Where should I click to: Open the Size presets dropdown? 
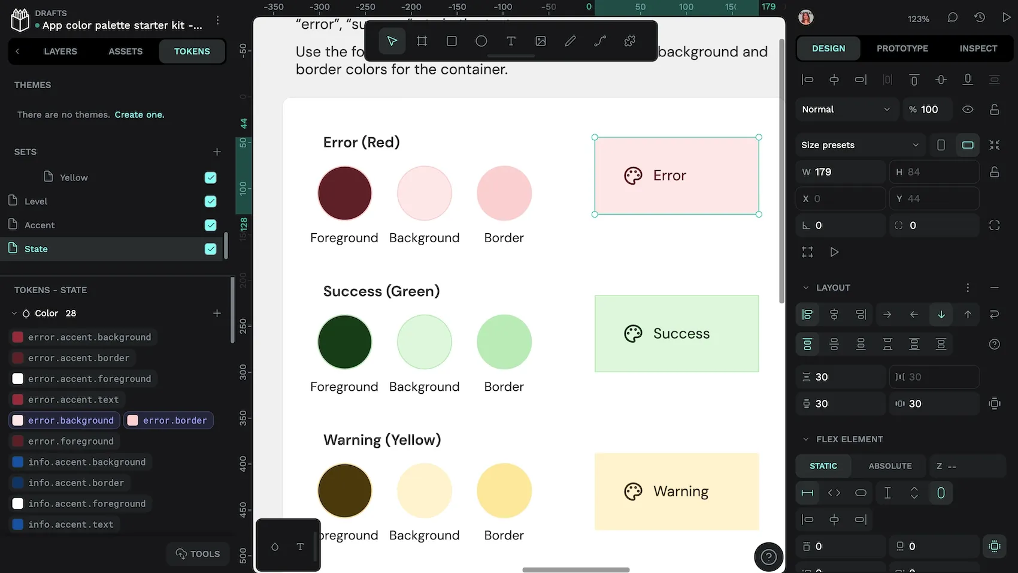pyautogui.click(x=859, y=145)
